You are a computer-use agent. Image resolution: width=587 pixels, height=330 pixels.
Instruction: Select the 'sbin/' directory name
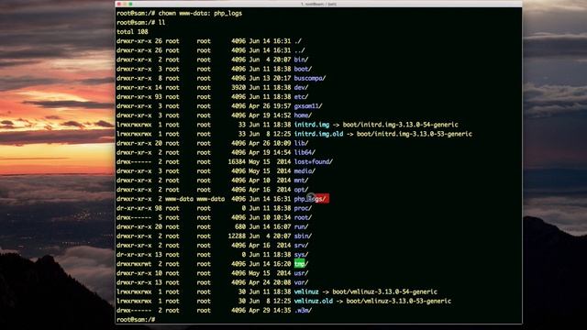pos(303,236)
